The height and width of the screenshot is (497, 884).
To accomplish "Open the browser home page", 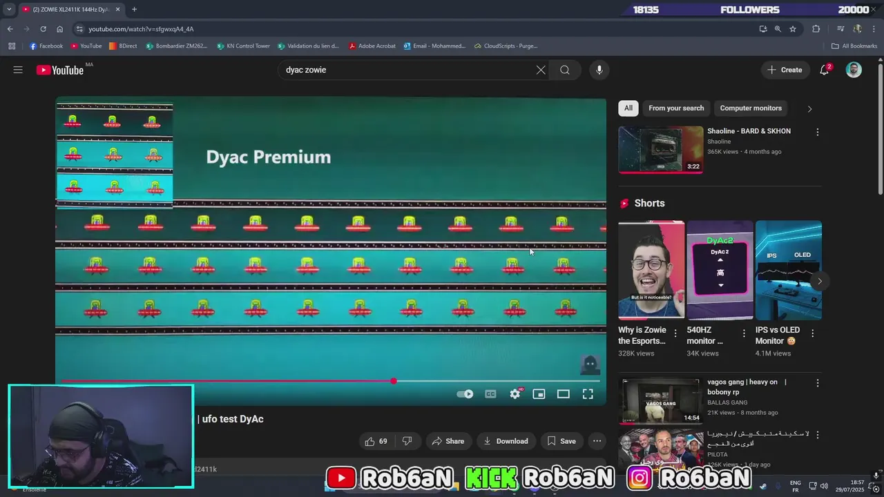I will coord(59,29).
